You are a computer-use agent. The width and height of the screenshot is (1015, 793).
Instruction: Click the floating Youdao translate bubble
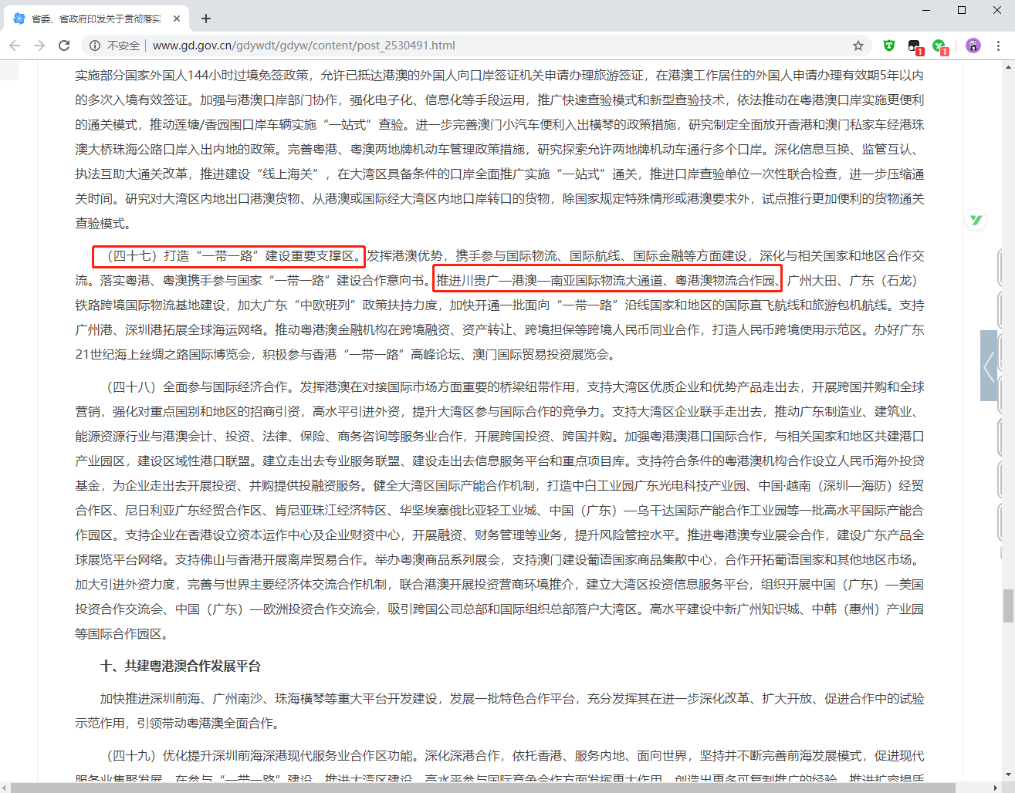pyautogui.click(x=975, y=220)
